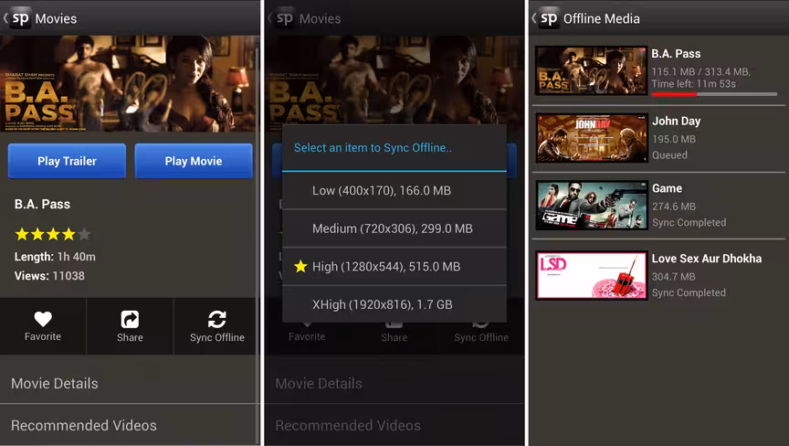
Task: Open Game thumbnail in Offline Media
Action: [x=591, y=206]
